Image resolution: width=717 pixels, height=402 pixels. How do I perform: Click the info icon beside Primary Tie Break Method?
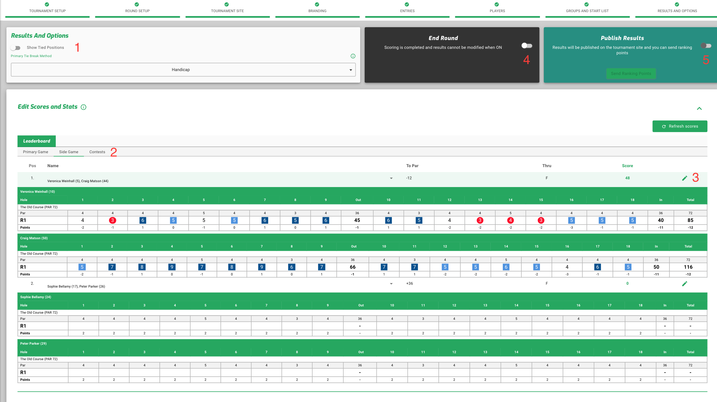click(x=353, y=56)
